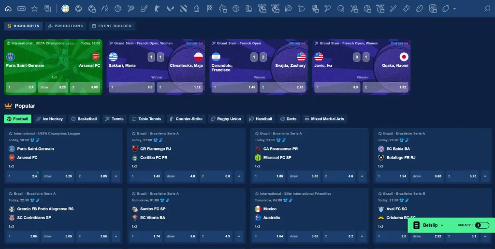Select the volleyball icon

pos(236,9)
